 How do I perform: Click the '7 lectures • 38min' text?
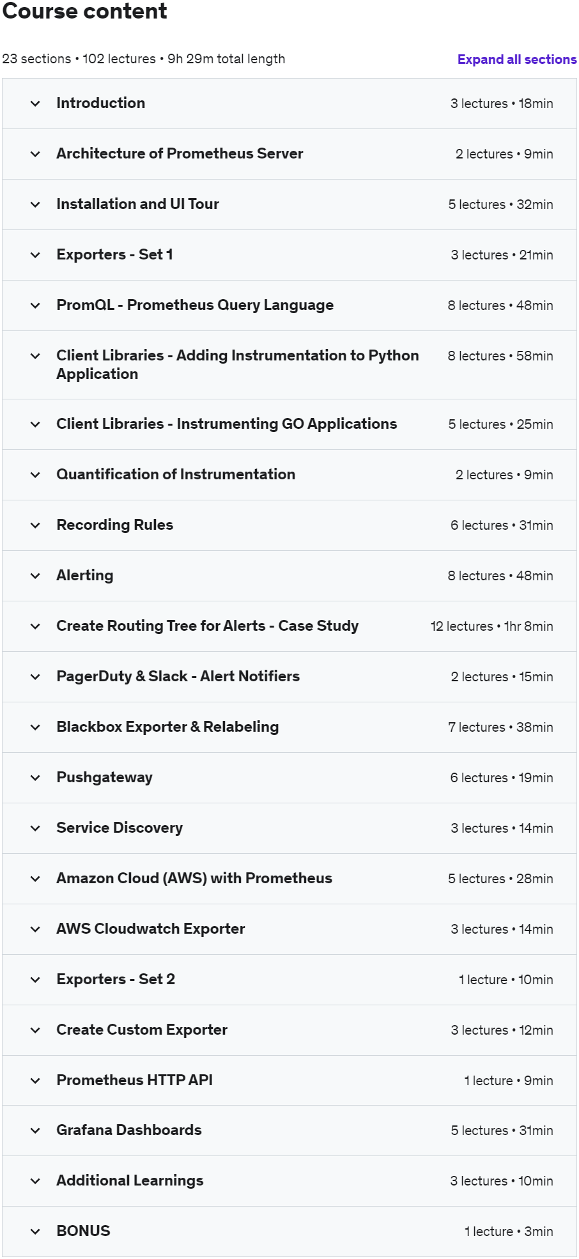pos(501,727)
